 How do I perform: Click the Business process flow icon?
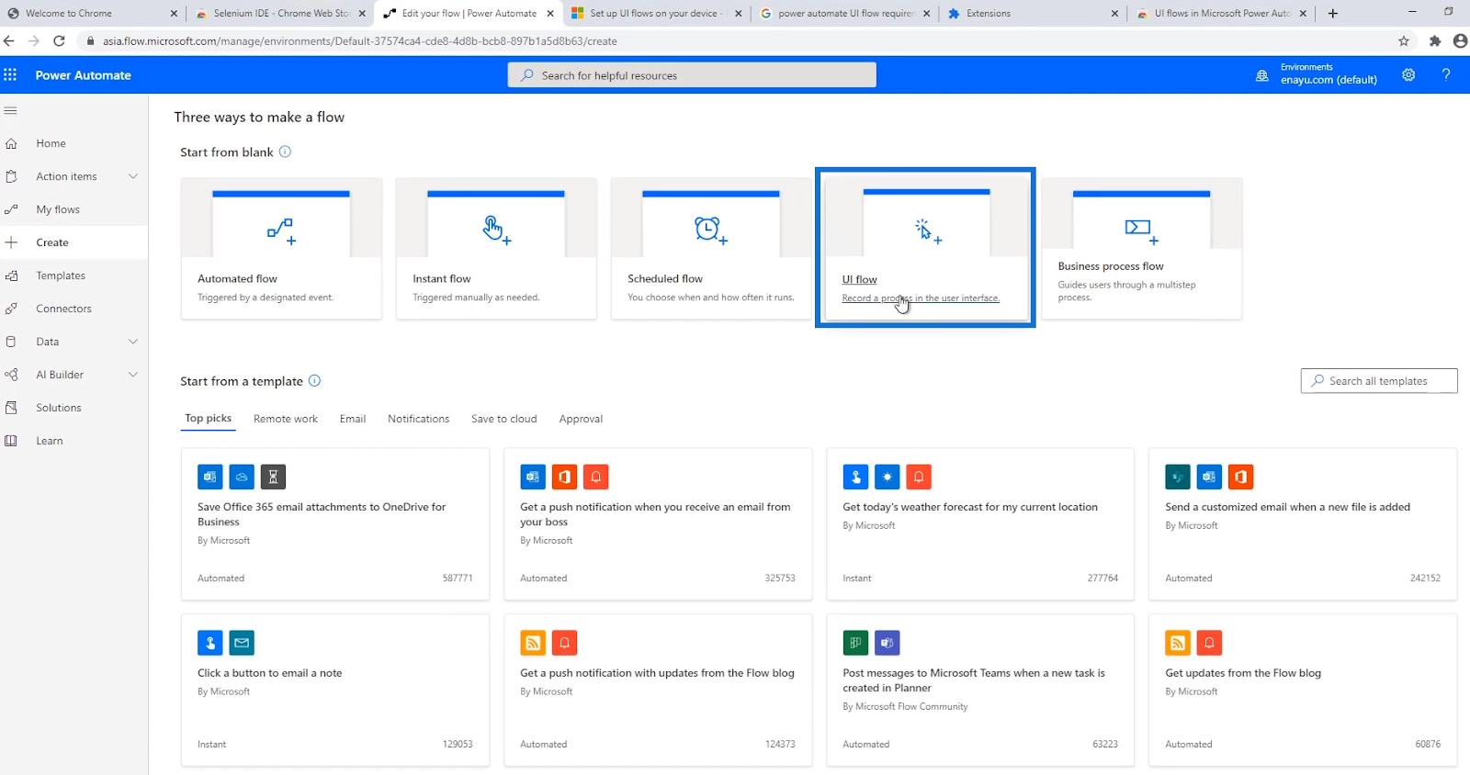(x=1141, y=230)
